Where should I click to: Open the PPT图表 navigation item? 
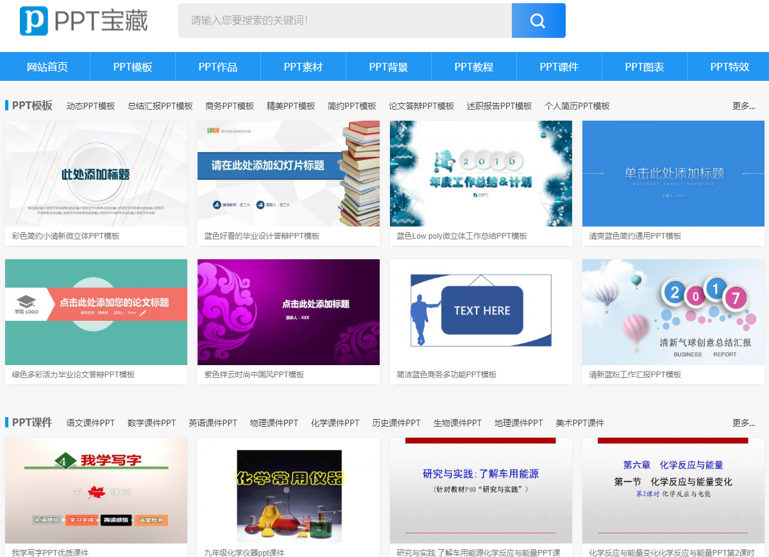click(645, 67)
